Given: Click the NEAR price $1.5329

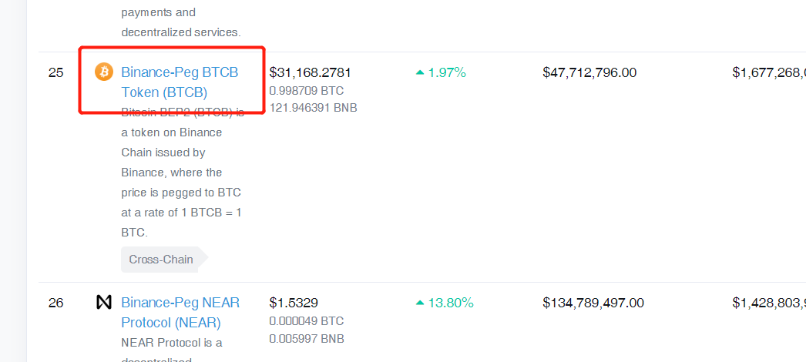Looking at the screenshot, I should pyautogui.click(x=294, y=303).
